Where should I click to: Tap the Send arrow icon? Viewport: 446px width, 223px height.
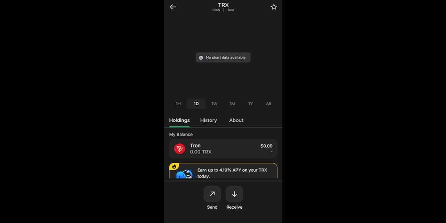click(212, 194)
